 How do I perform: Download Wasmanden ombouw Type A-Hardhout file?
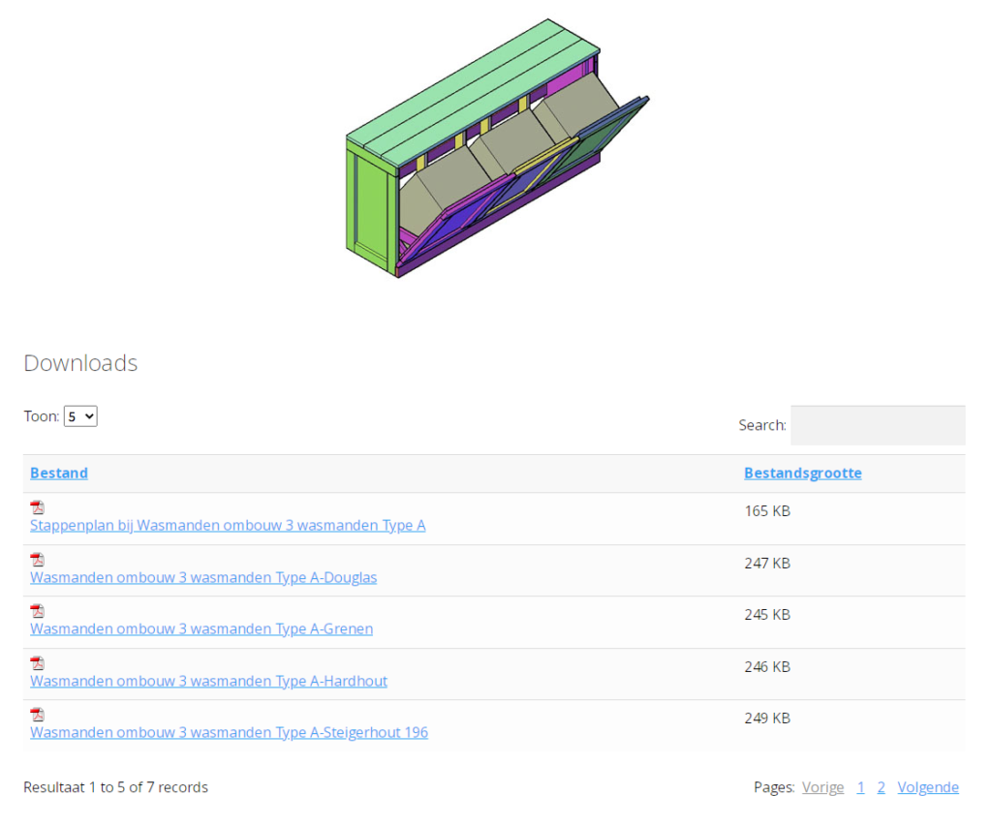coord(208,681)
